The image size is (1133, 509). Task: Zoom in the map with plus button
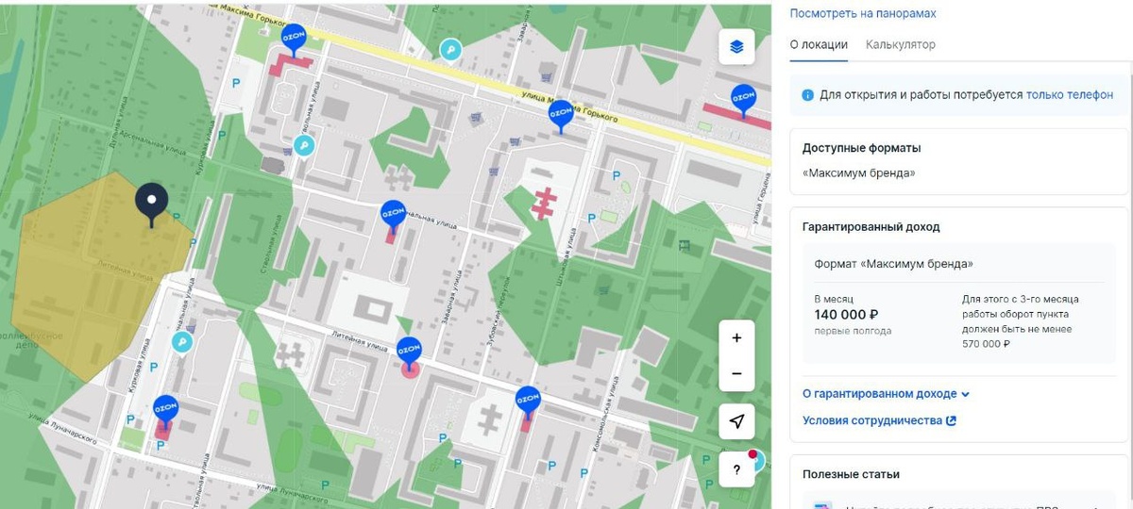[736, 338]
